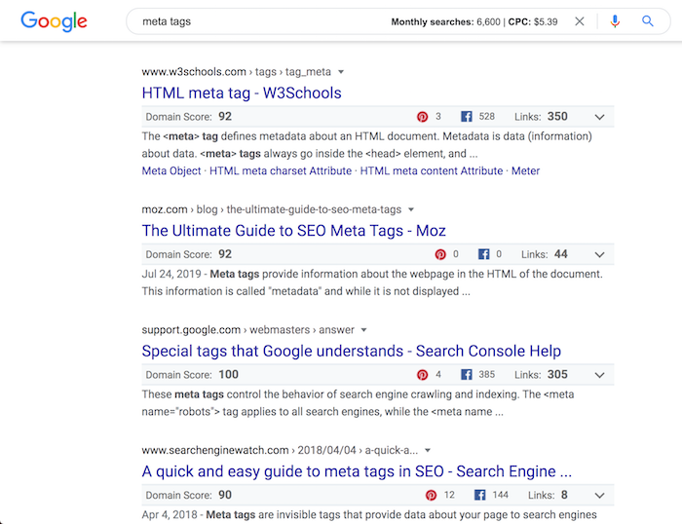
Task: Start voice search with microphone icon
Action: click(x=615, y=21)
